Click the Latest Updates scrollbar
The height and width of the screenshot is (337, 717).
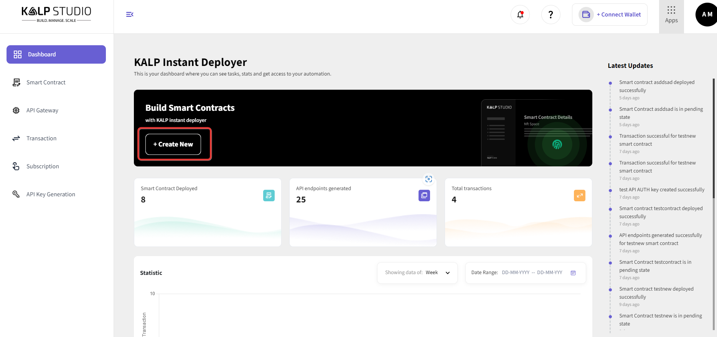click(713, 138)
